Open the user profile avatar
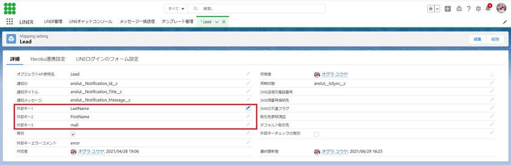The width and height of the screenshot is (511, 165). [501, 8]
